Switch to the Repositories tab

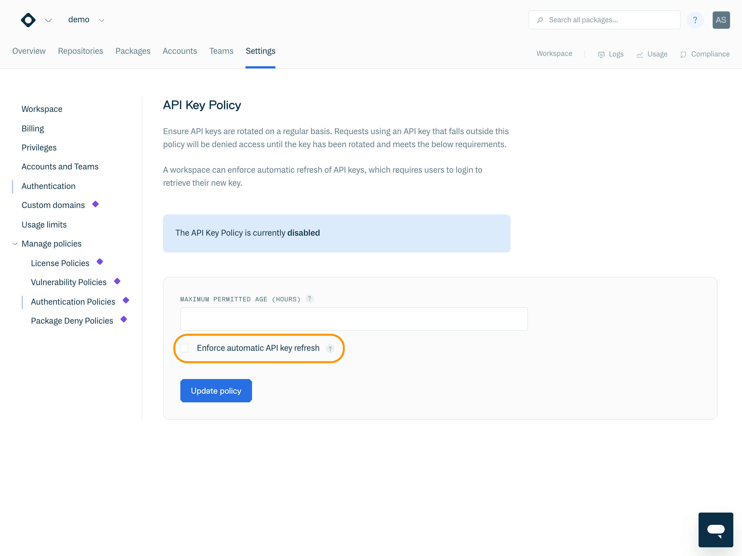click(x=81, y=51)
